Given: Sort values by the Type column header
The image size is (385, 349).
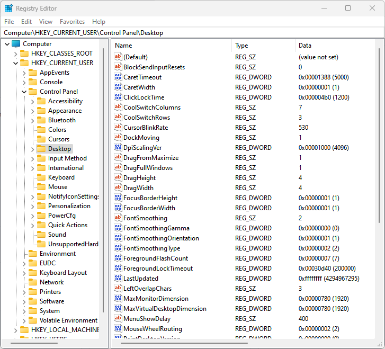Looking at the screenshot, I should tap(263, 46).
